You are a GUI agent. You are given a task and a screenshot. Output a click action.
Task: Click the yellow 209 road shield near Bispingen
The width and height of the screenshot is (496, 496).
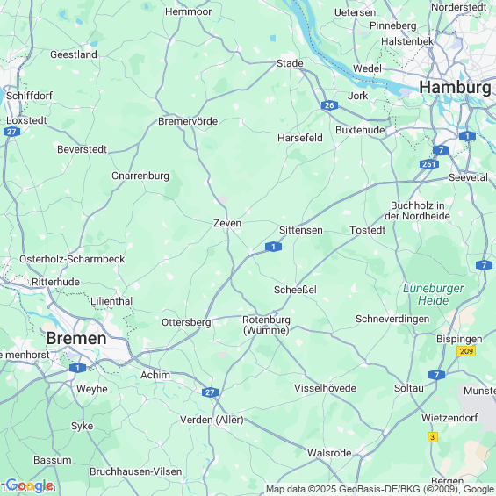pyautogui.click(x=466, y=351)
